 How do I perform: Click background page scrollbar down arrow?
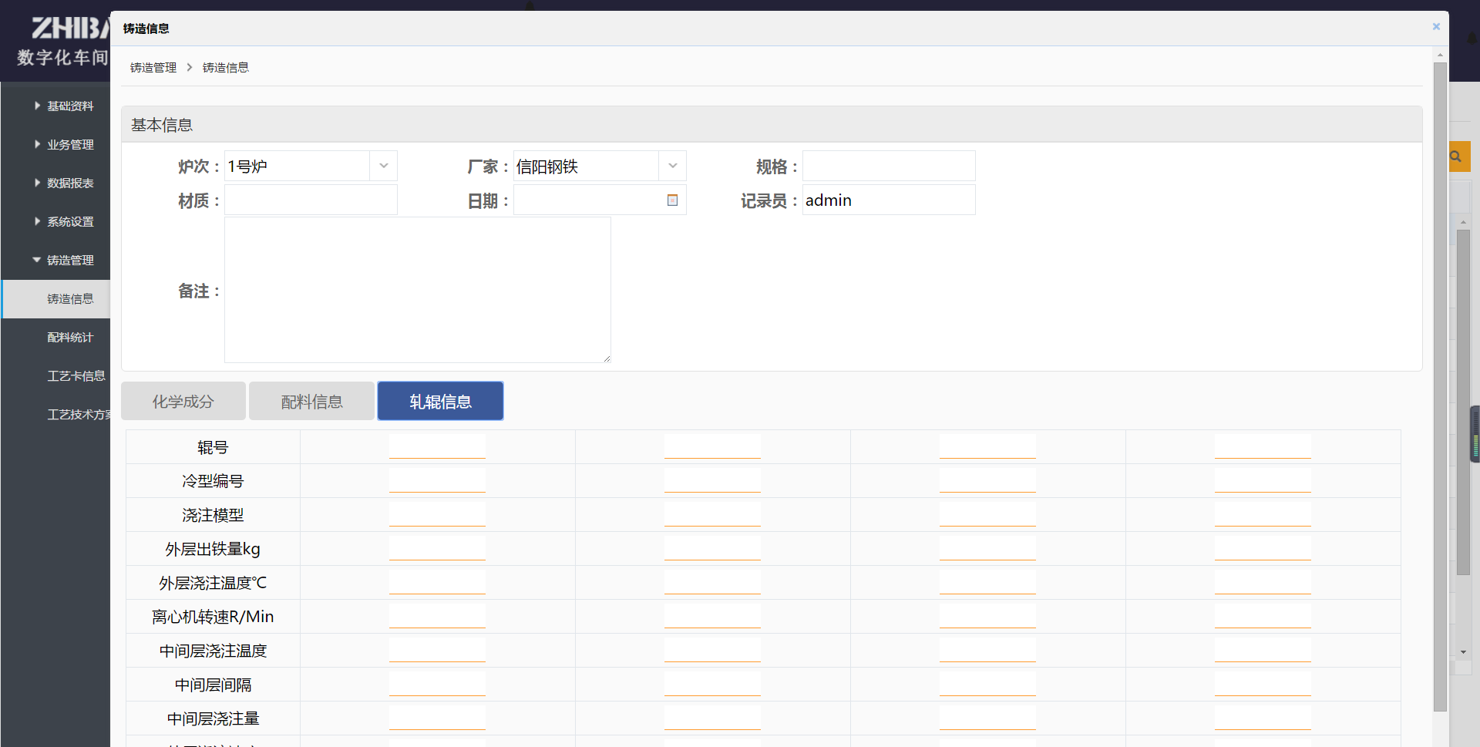1463,652
